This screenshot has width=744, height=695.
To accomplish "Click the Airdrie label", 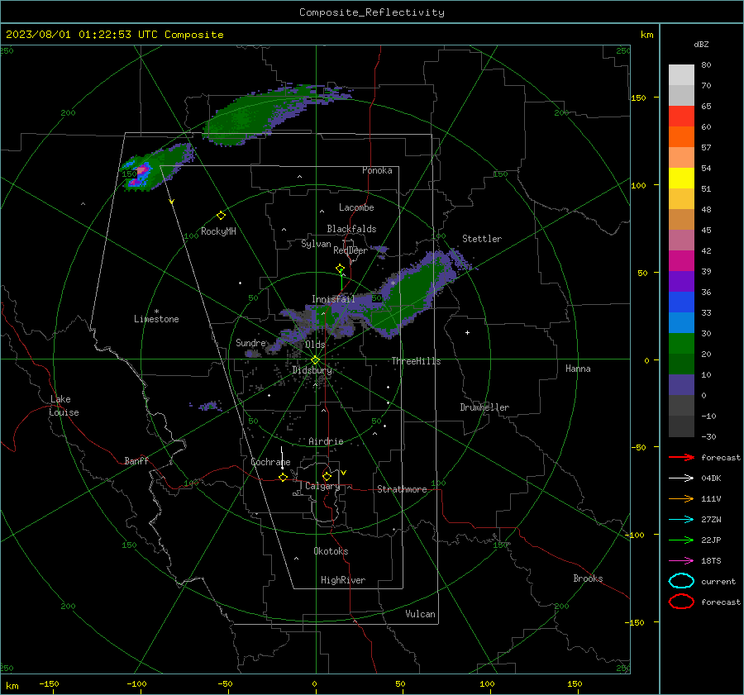I will [x=326, y=441].
